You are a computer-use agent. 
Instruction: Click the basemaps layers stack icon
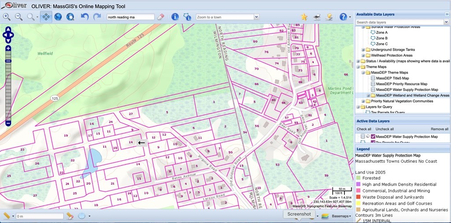coord(325,216)
